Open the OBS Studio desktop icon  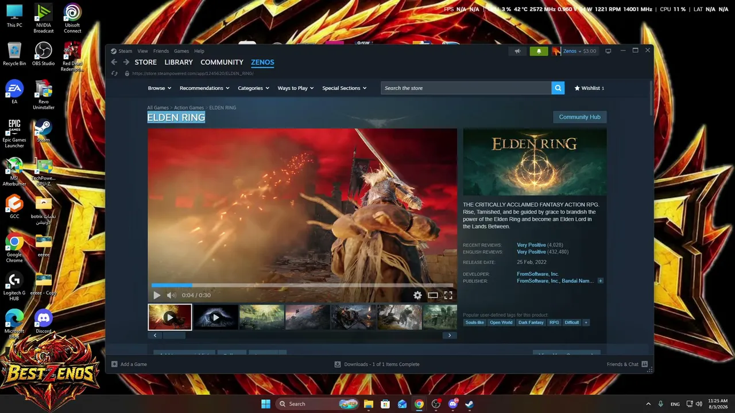[44, 54]
